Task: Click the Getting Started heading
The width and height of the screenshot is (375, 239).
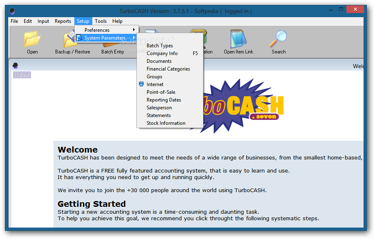Action: [92, 204]
